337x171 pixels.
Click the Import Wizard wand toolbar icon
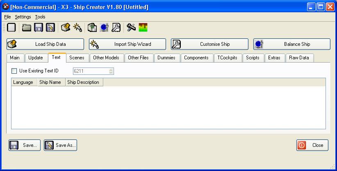click(x=77, y=28)
